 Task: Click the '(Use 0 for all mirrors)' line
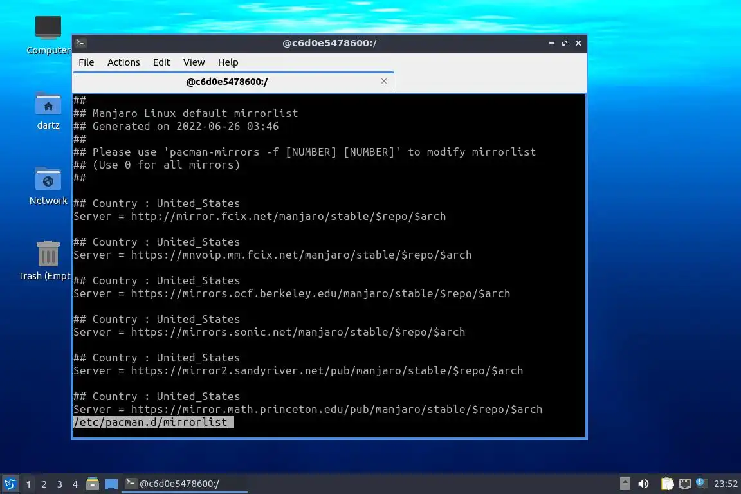click(x=156, y=165)
